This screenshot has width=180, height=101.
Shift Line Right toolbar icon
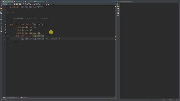click(43, 4)
